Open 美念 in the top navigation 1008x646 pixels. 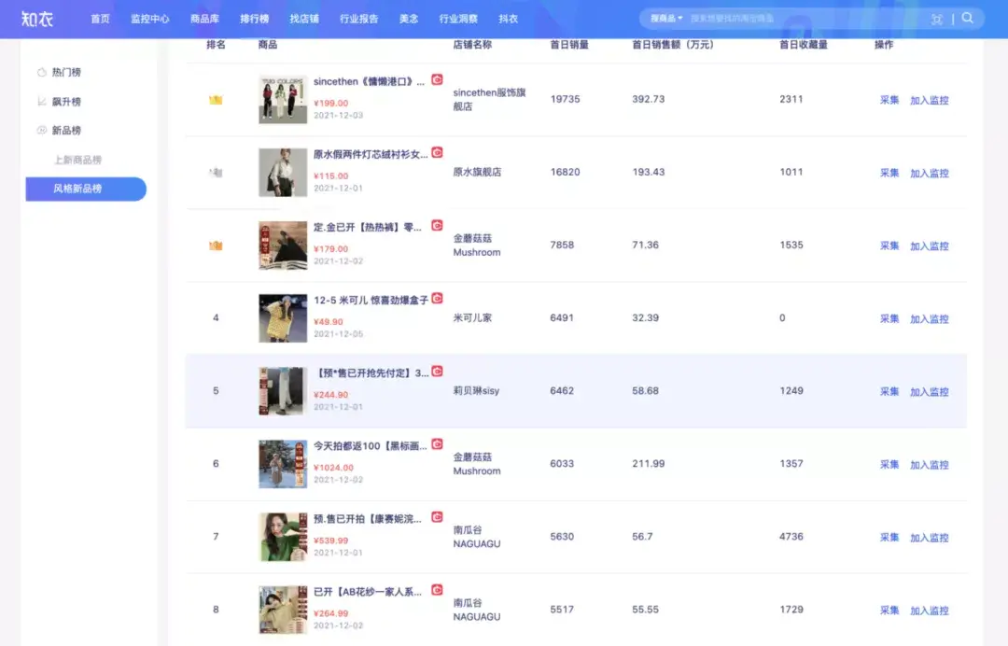pyautogui.click(x=409, y=19)
